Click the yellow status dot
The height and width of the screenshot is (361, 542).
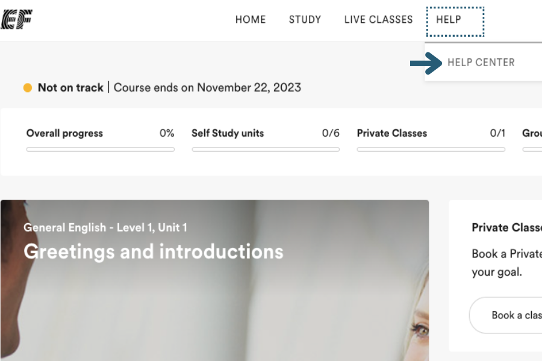[x=28, y=88]
